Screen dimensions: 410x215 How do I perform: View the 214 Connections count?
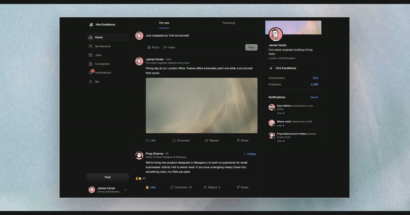click(315, 78)
